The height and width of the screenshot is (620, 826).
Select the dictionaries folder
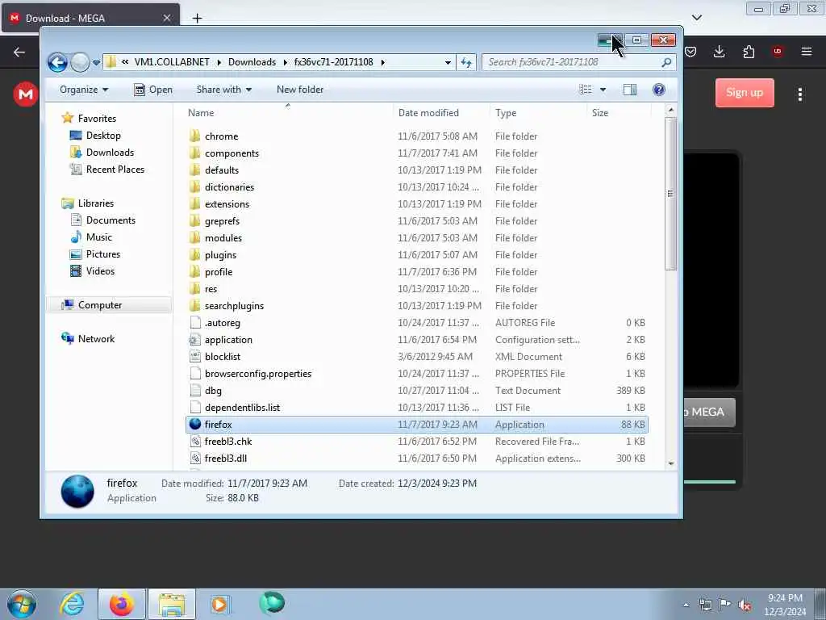tap(229, 187)
